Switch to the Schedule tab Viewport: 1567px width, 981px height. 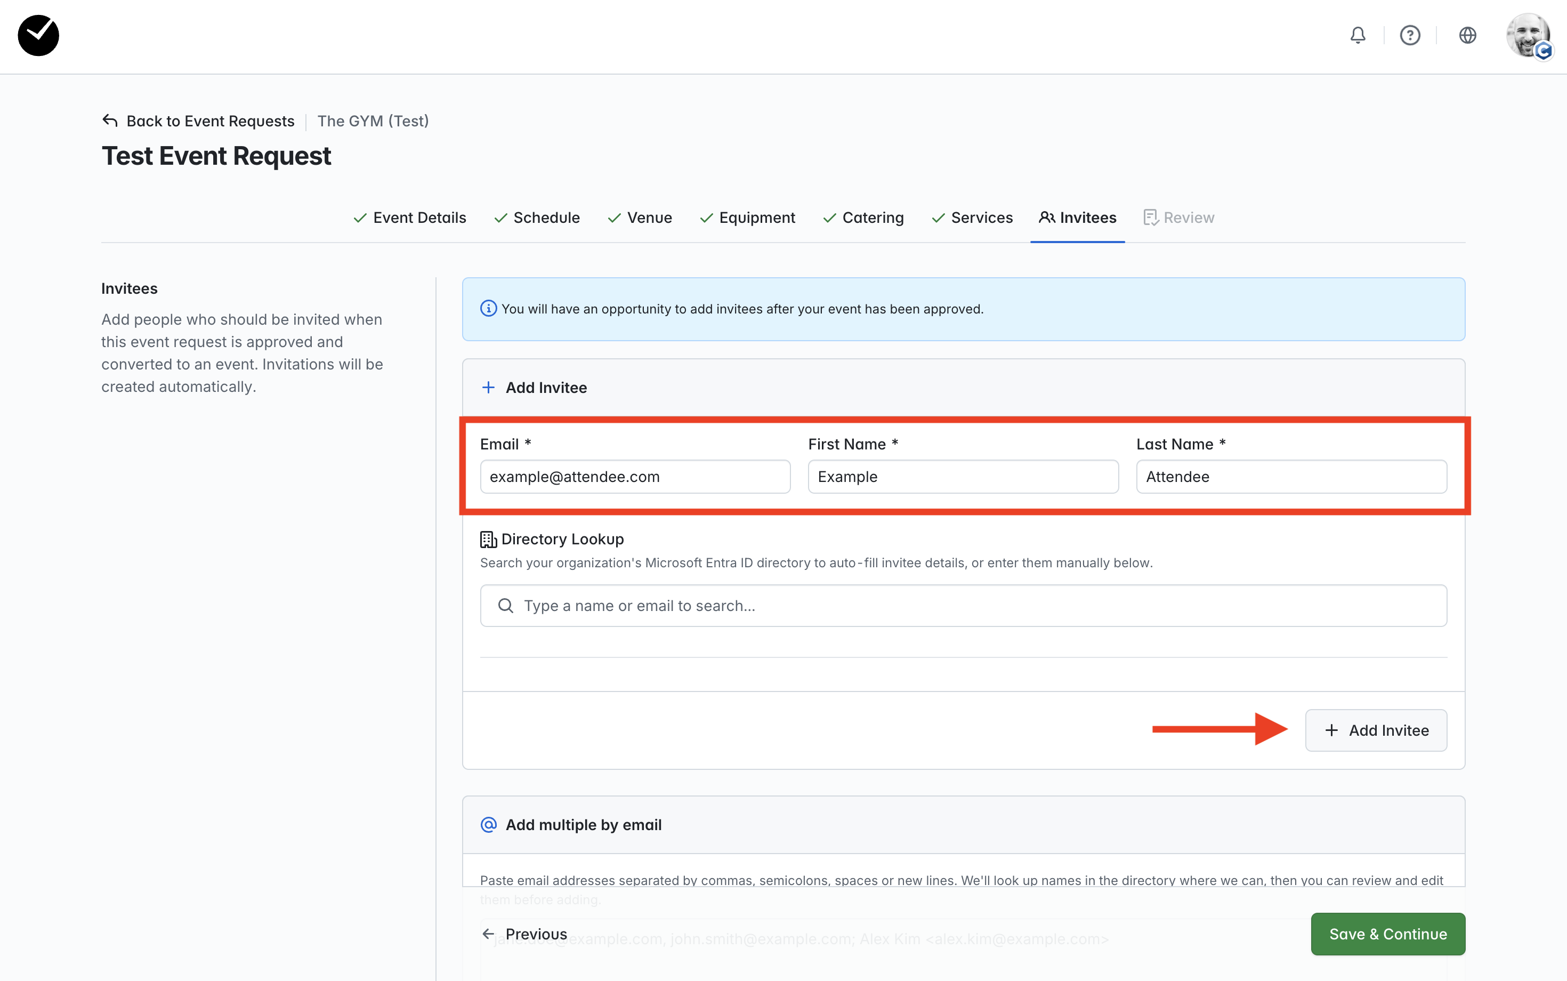(x=537, y=218)
